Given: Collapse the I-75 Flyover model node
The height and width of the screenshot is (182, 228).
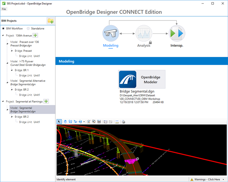Looking at the screenshot, I should point(7,63).
